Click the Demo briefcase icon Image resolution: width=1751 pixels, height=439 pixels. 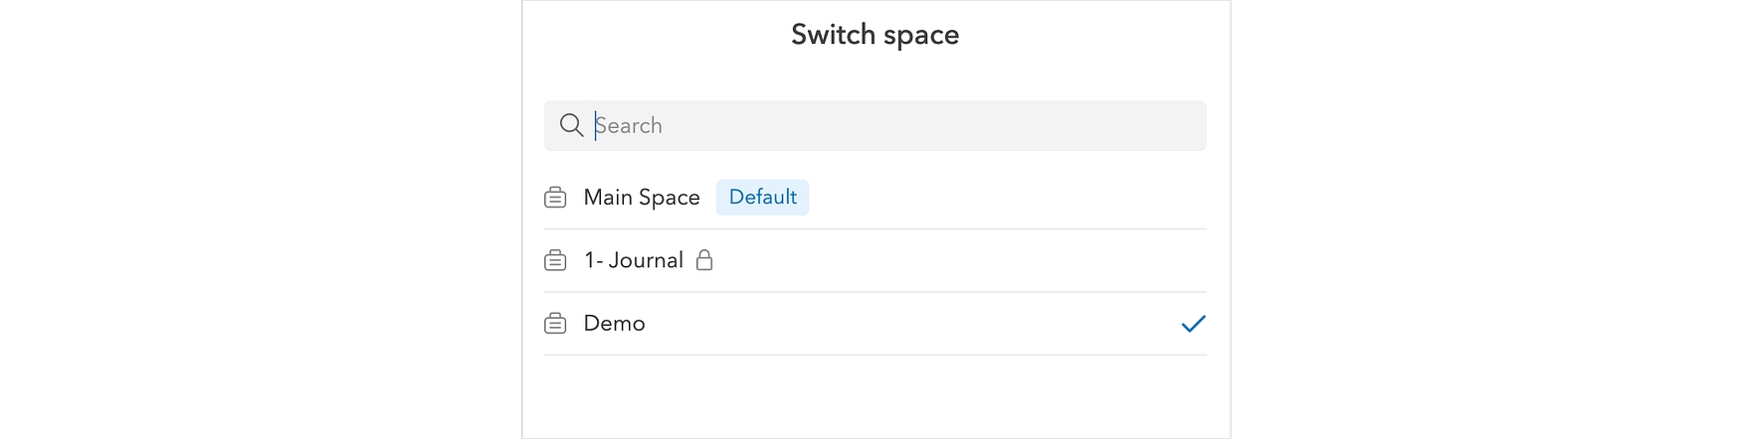(x=555, y=324)
